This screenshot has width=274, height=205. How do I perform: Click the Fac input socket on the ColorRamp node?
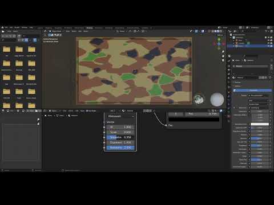tap(166, 125)
